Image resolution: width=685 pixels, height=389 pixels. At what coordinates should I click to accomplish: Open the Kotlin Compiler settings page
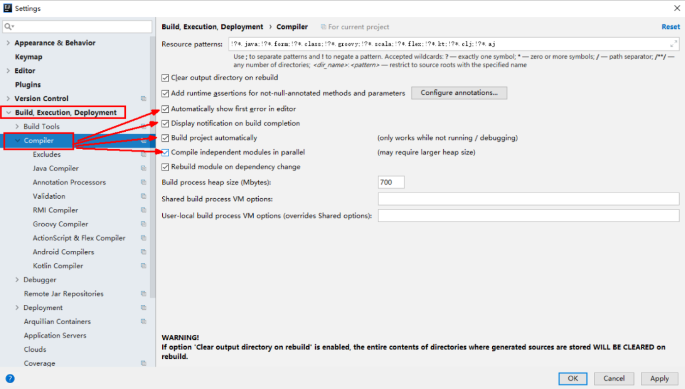[x=58, y=266]
